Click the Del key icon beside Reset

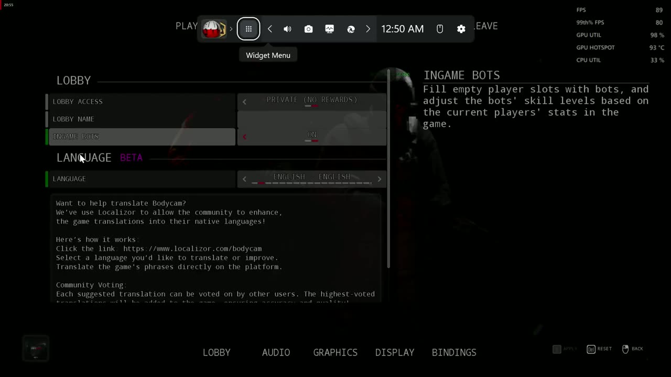pyautogui.click(x=591, y=349)
